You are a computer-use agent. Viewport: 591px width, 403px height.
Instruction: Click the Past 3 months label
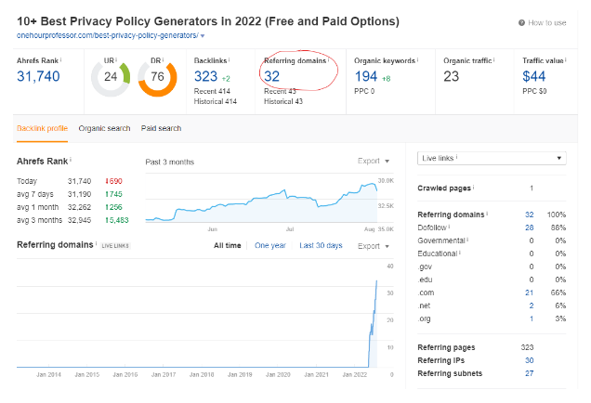point(170,162)
